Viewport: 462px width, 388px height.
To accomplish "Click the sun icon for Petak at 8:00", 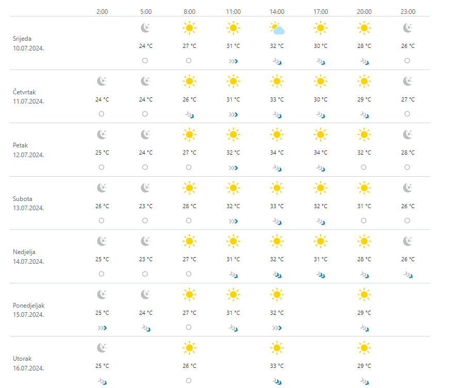I will click(189, 135).
